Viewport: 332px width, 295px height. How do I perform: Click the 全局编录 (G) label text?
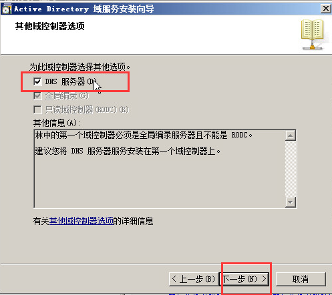pos(67,96)
